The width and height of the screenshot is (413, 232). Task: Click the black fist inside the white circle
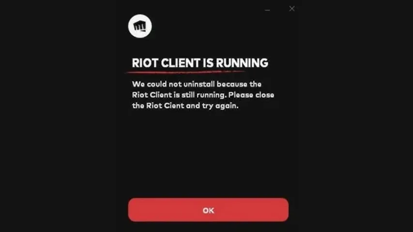coord(139,26)
